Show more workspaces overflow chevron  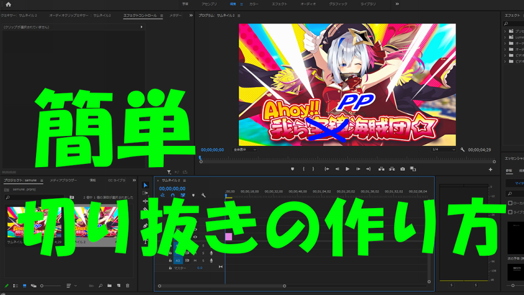pyautogui.click(x=397, y=4)
